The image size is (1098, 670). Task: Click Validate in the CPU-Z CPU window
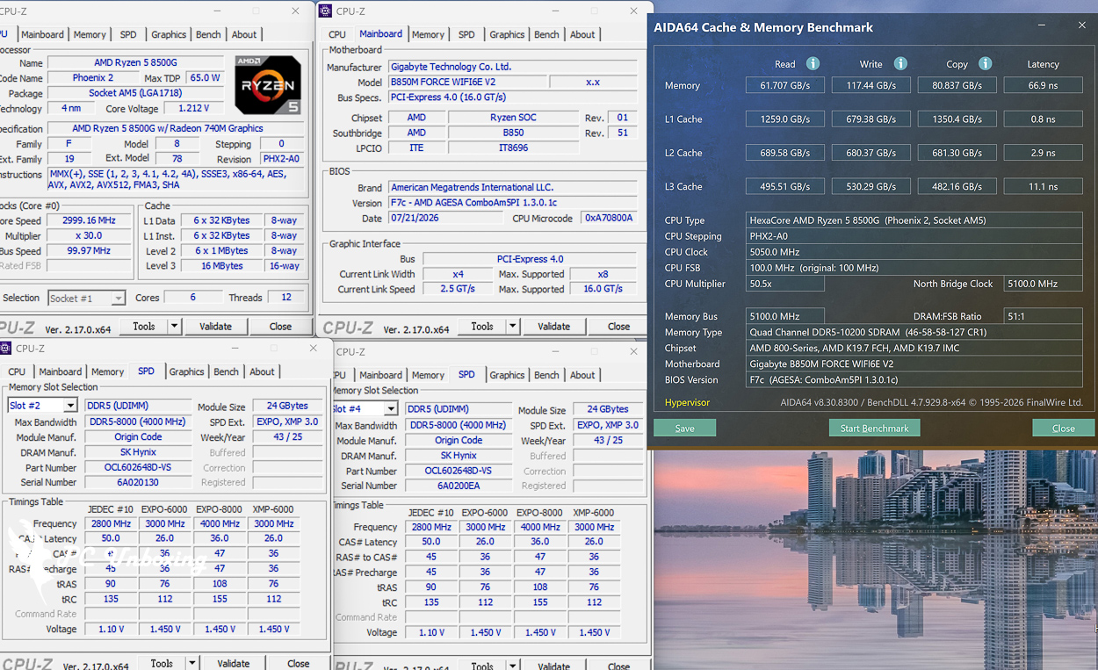coord(215,326)
